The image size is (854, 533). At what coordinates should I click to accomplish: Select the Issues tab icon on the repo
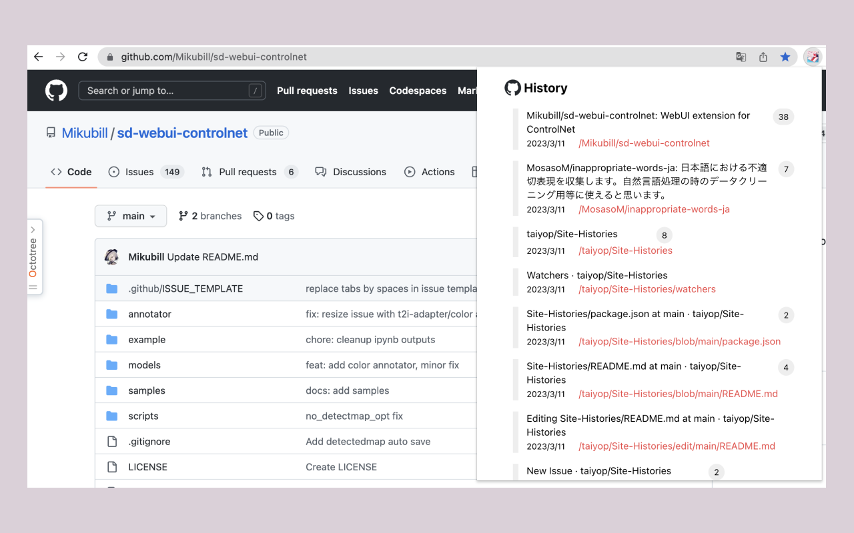pos(114,171)
